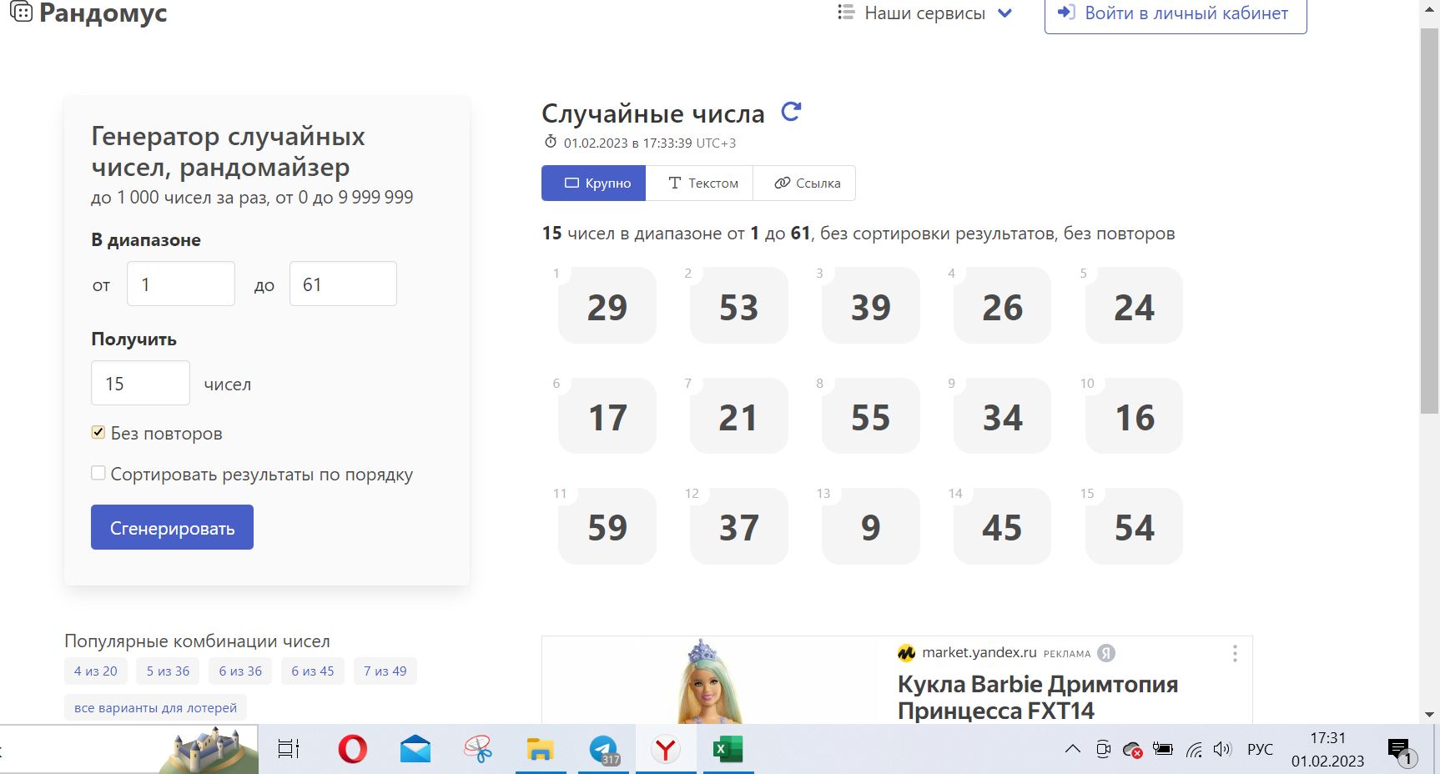This screenshot has width=1440, height=774.
Task: Click the Yandex ad three-dot menu icon
Action: click(x=1235, y=654)
